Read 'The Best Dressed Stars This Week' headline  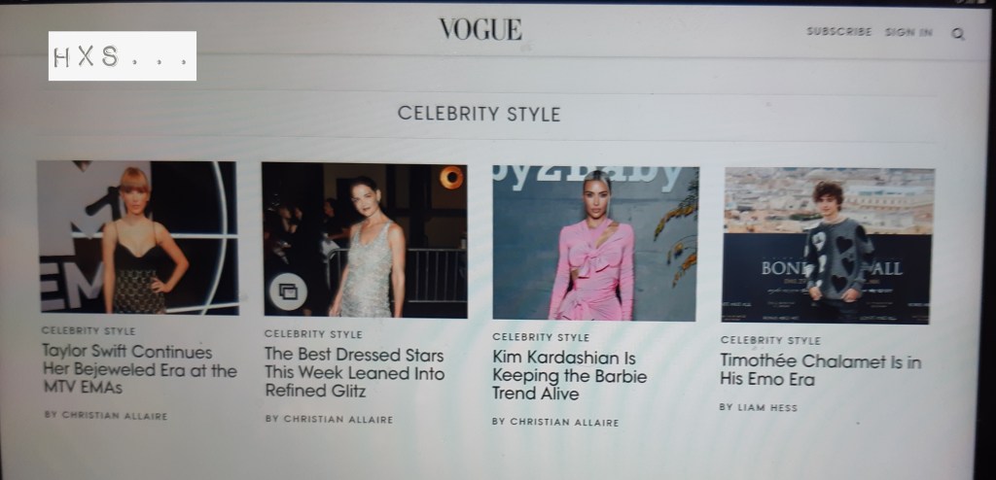click(x=354, y=372)
